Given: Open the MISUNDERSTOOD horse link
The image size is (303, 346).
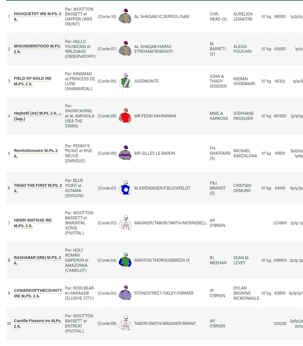Looking at the screenshot, I should coord(37,49).
